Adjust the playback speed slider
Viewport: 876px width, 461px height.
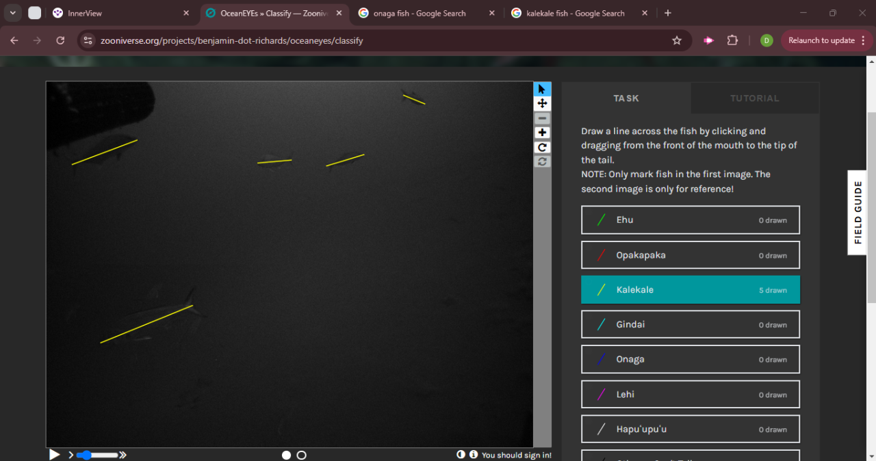tap(98, 455)
